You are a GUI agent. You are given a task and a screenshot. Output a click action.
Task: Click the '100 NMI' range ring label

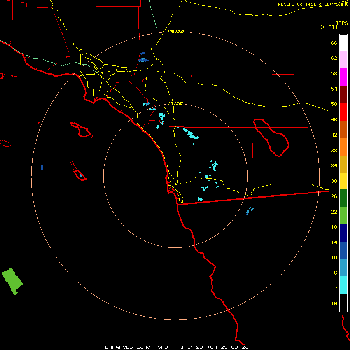coord(175,32)
